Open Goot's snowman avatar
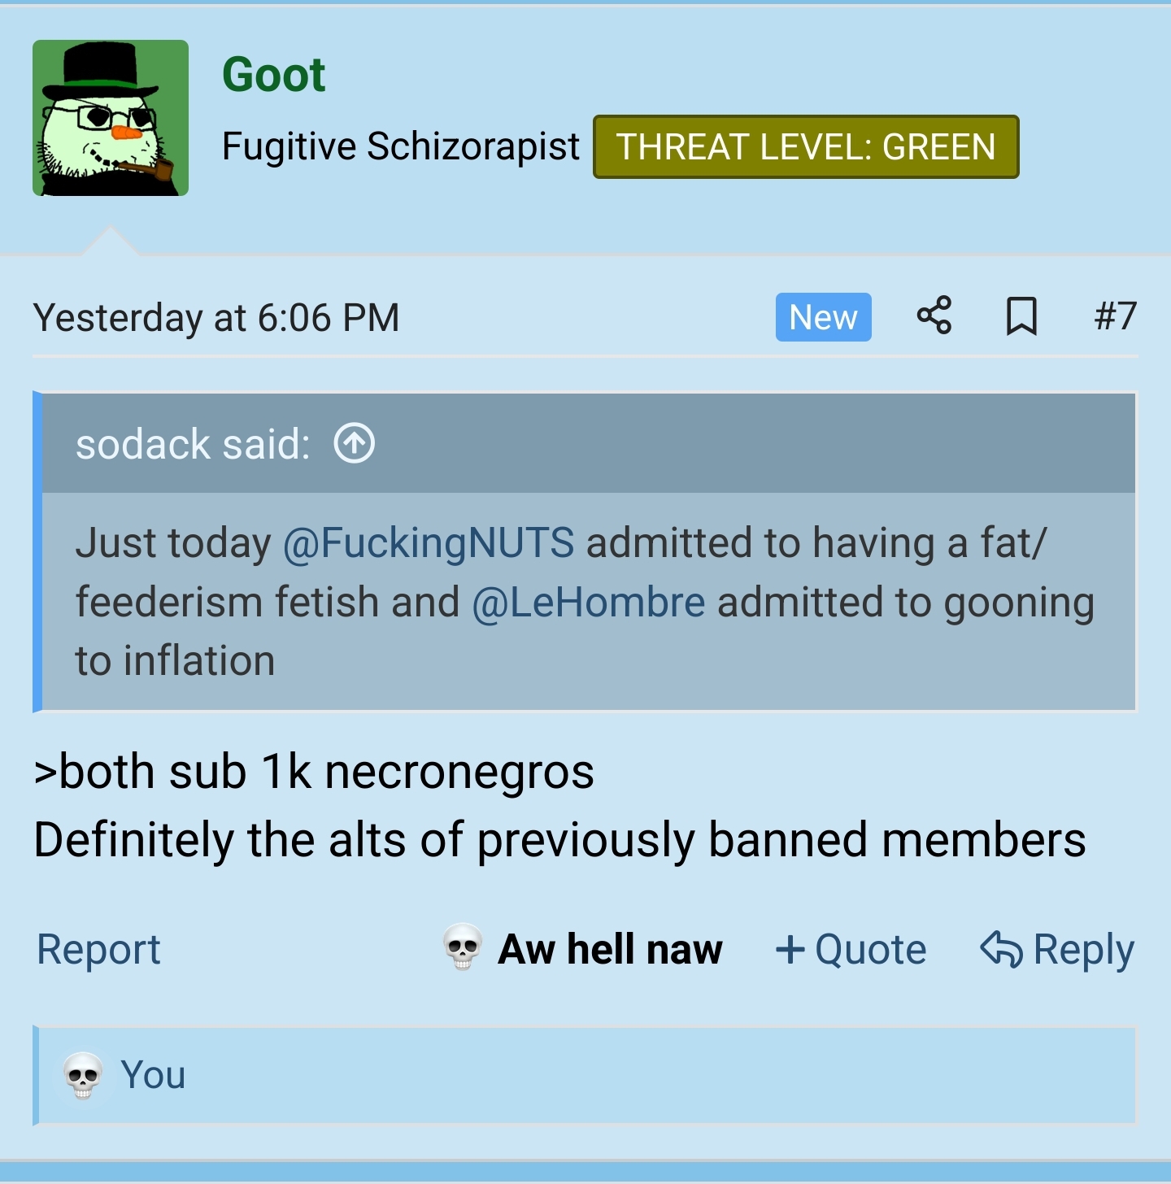The height and width of the screenshot is (1184, 1171). pyautogui.click(x=111, y=118)
